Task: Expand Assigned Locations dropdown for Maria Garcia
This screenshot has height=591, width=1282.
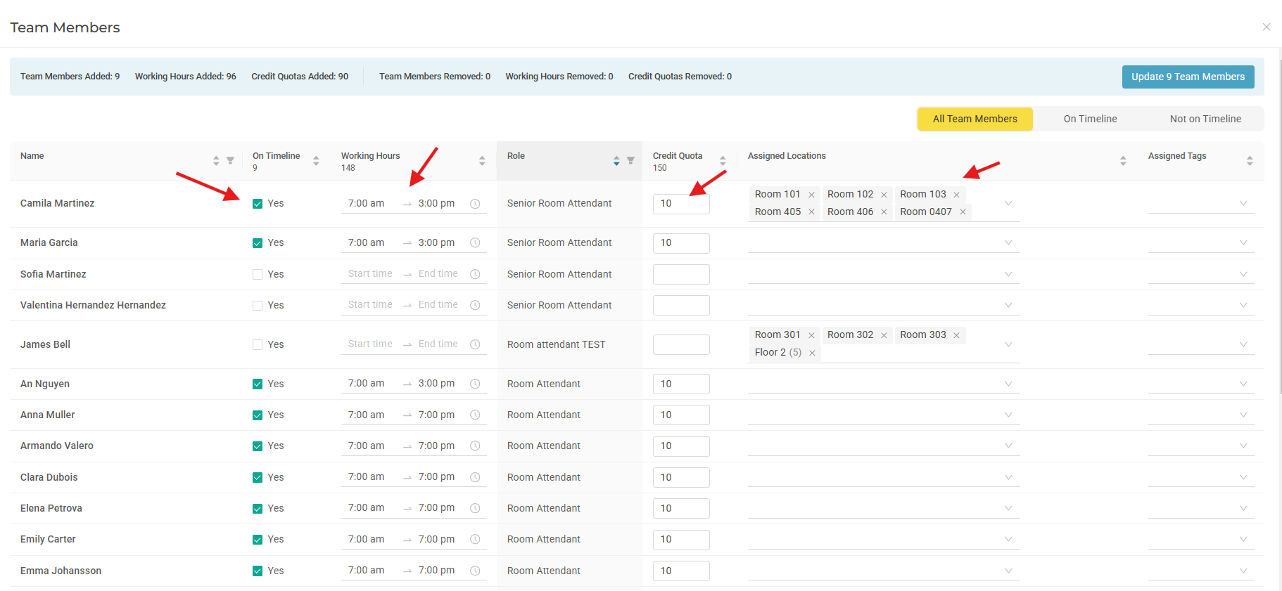Action: click(x=1008, y=243)
